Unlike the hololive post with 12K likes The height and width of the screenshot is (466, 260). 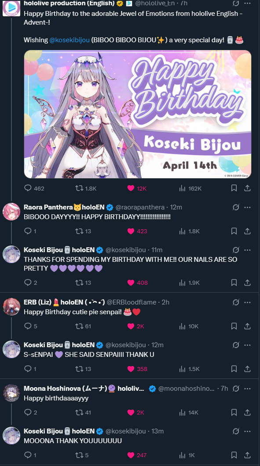coord(137,188)
